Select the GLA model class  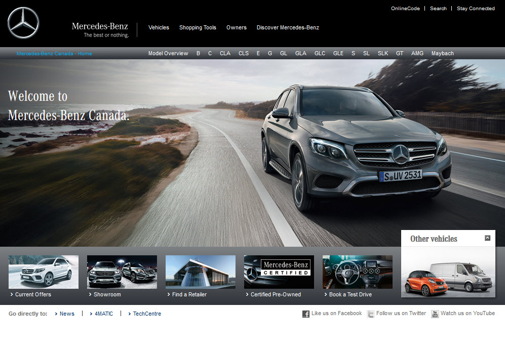coord(301,53)
